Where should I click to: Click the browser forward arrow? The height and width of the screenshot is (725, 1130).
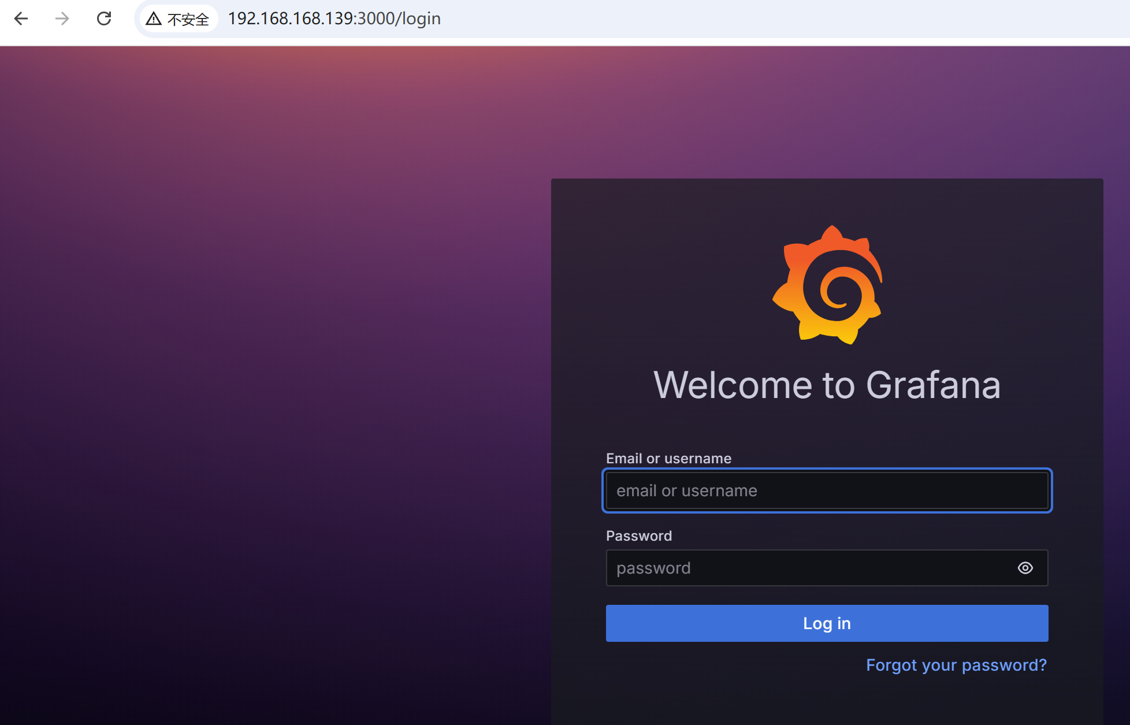62,19
